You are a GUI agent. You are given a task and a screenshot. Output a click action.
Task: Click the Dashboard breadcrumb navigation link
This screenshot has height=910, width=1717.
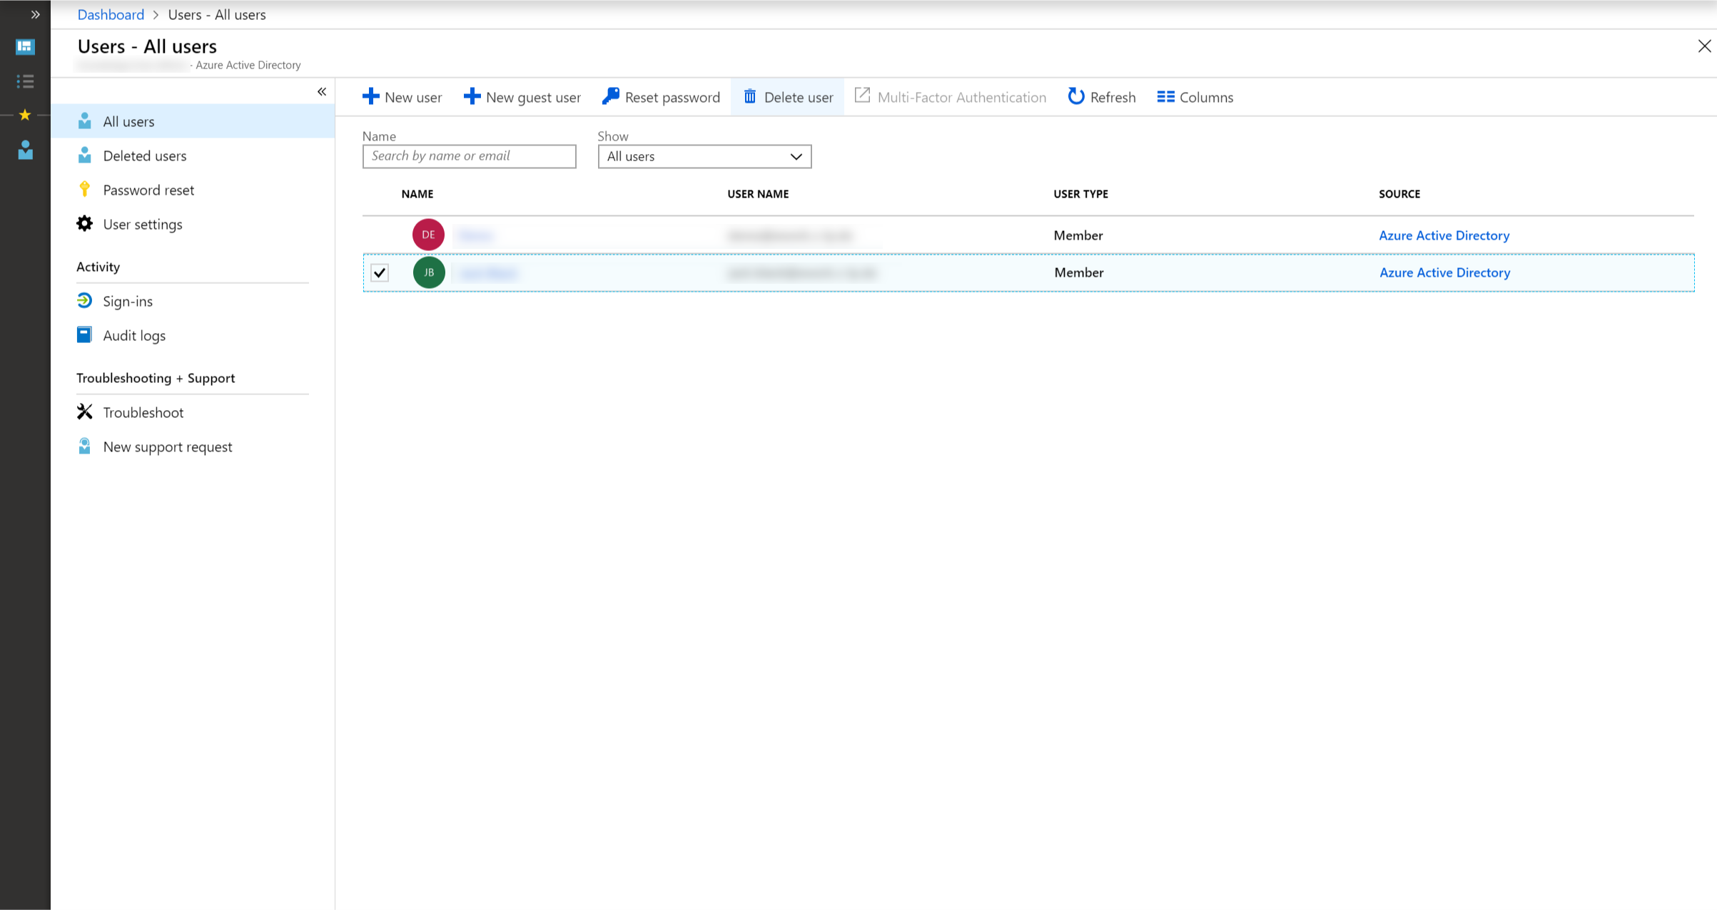coord(110,14)
